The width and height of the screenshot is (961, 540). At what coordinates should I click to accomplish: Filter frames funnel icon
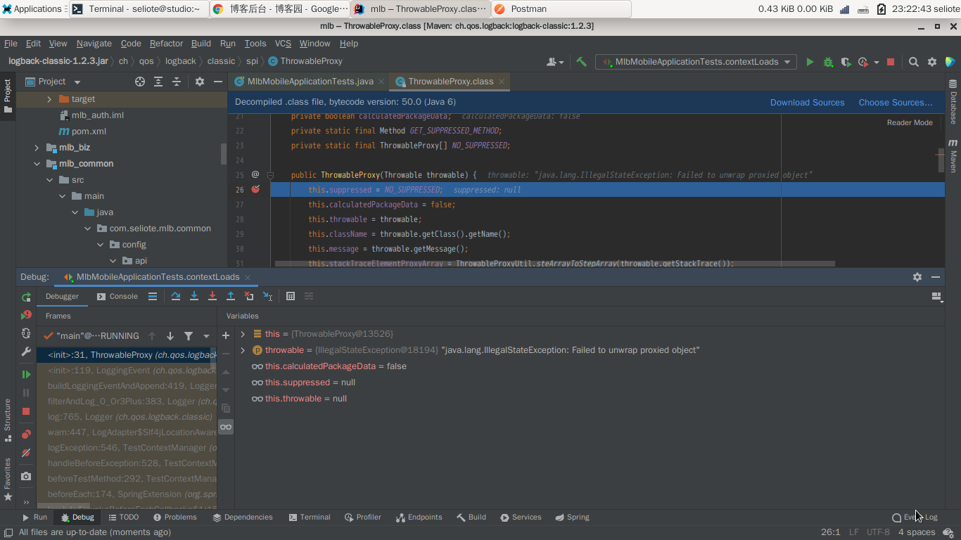click(189, 336)
